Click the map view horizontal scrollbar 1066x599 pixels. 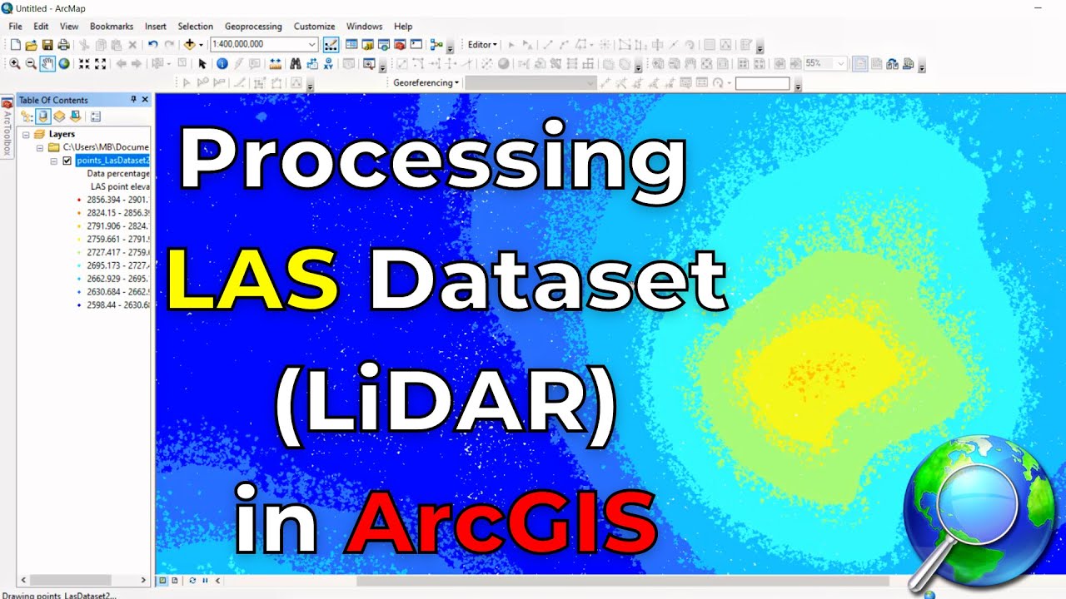click(623, 581)
